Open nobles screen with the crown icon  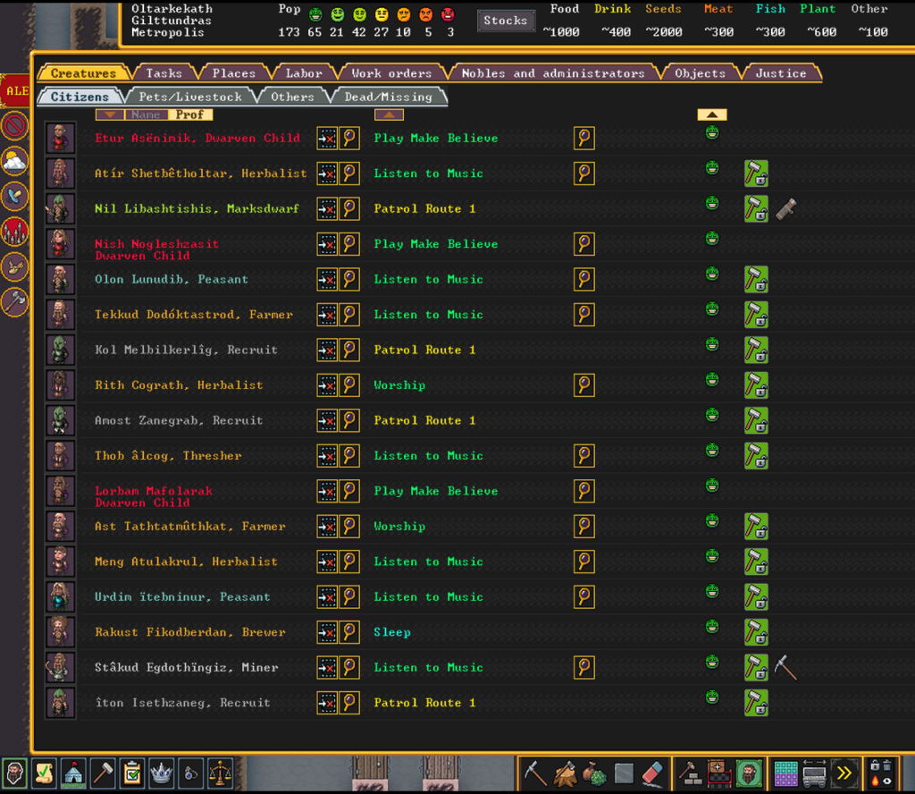point(162,773)
